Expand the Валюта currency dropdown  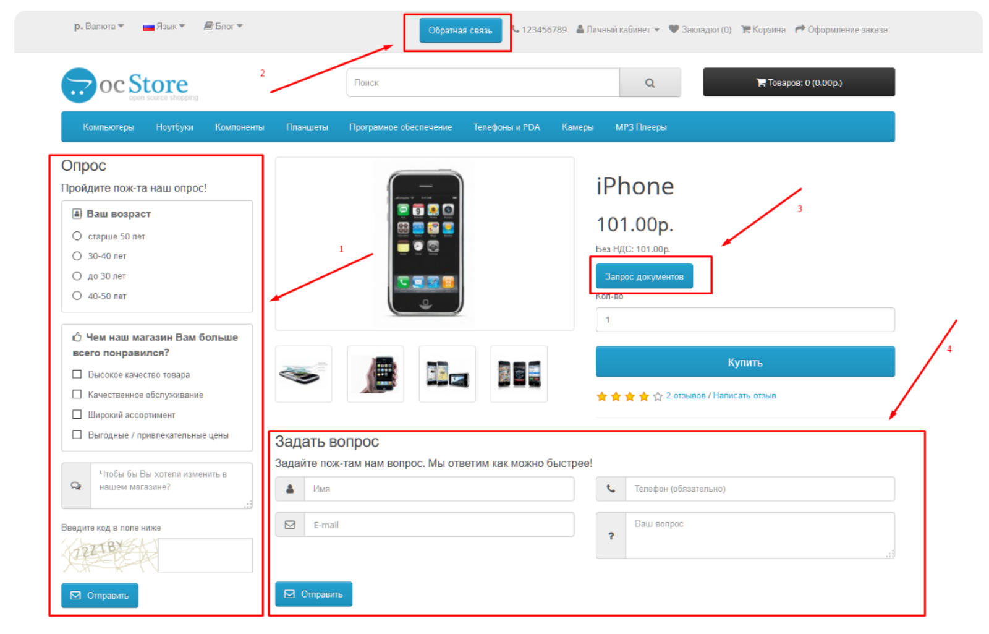point(99,26)
